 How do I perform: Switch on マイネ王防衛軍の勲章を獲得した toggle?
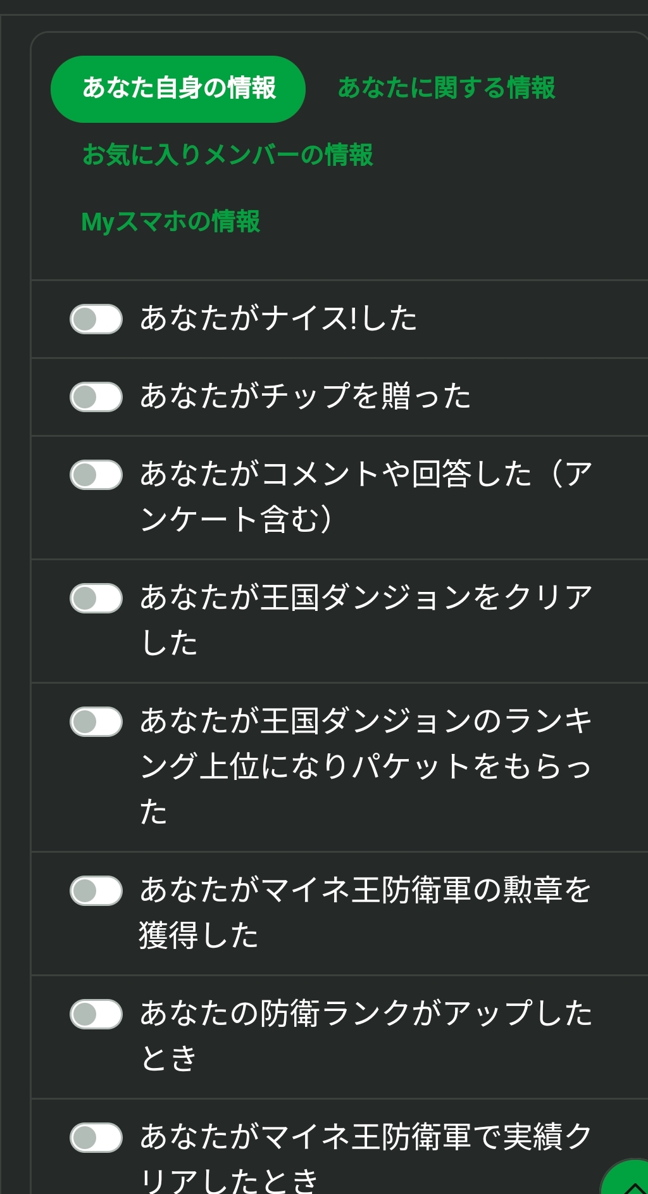click(x=96, y=891)
